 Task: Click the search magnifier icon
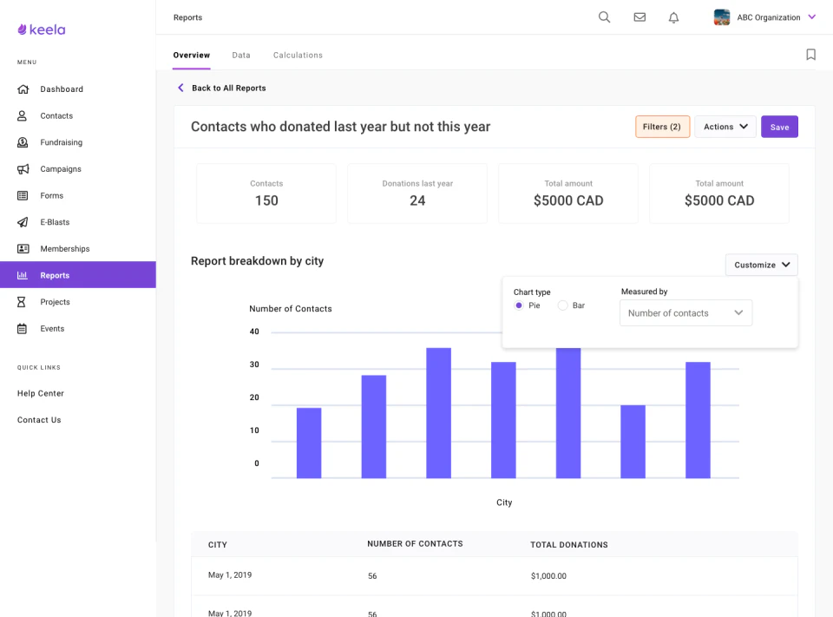pos(604,17)
